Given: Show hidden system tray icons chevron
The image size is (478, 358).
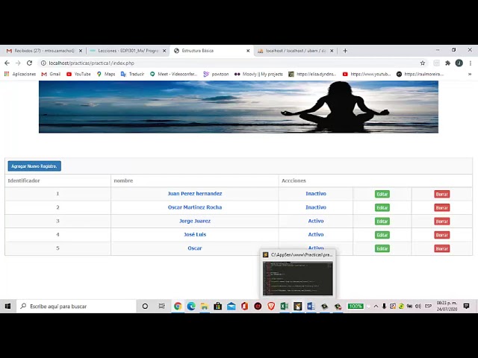Looking at the screenshot, I should pos(376,307).
